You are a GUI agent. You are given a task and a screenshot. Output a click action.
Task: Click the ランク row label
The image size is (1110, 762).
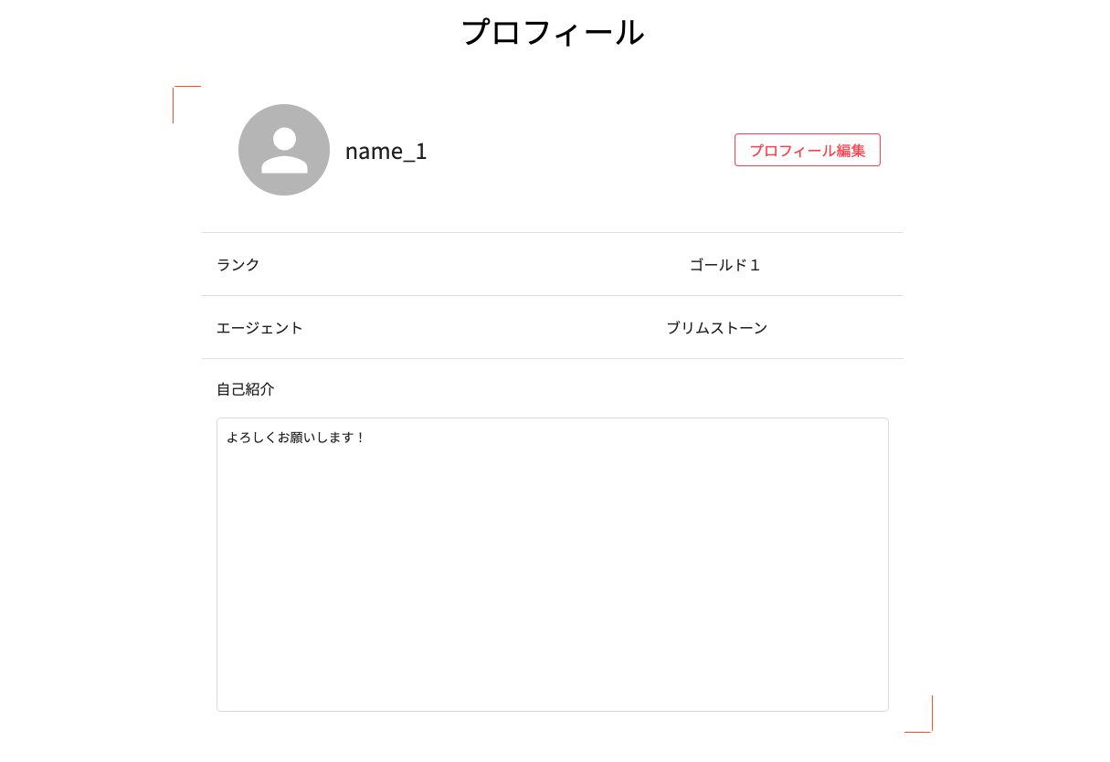237,265
